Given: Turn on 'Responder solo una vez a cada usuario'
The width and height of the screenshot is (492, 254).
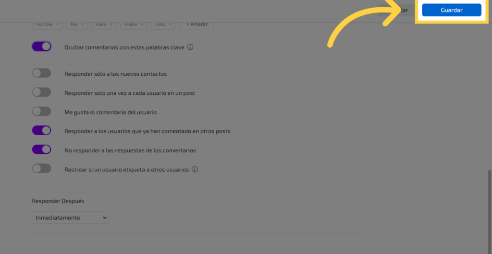Looking at the screenshot, I should [x=41, y=92].
